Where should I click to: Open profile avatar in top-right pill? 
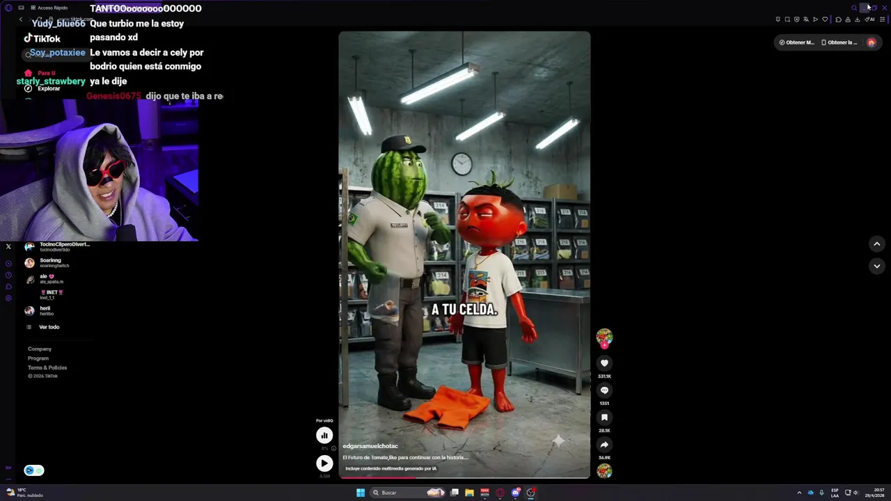click(871, 42)
